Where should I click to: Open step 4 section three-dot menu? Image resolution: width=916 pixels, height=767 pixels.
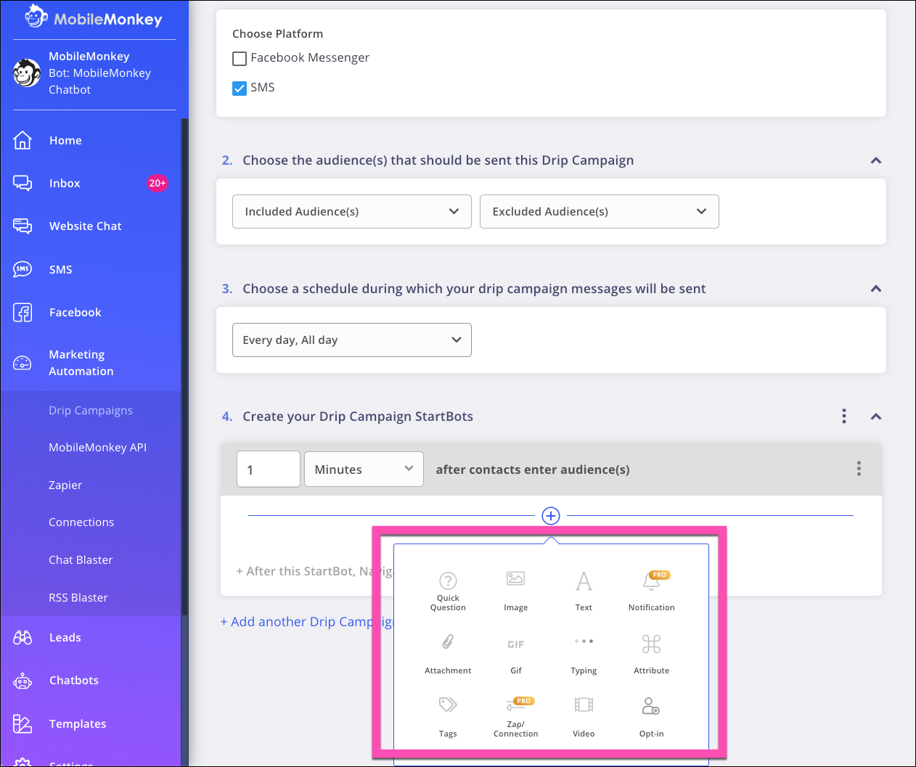pos(843,416)
